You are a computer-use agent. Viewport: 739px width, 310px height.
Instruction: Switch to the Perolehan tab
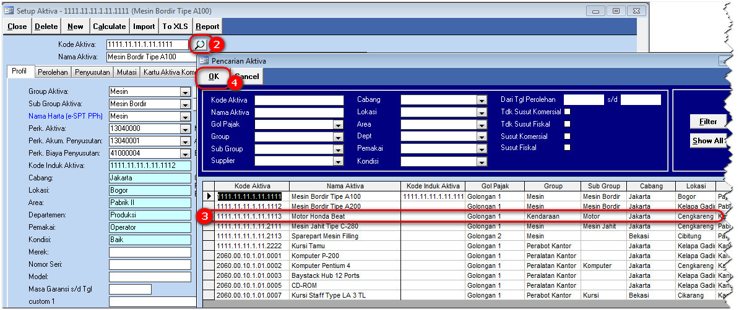click(53, 72)
